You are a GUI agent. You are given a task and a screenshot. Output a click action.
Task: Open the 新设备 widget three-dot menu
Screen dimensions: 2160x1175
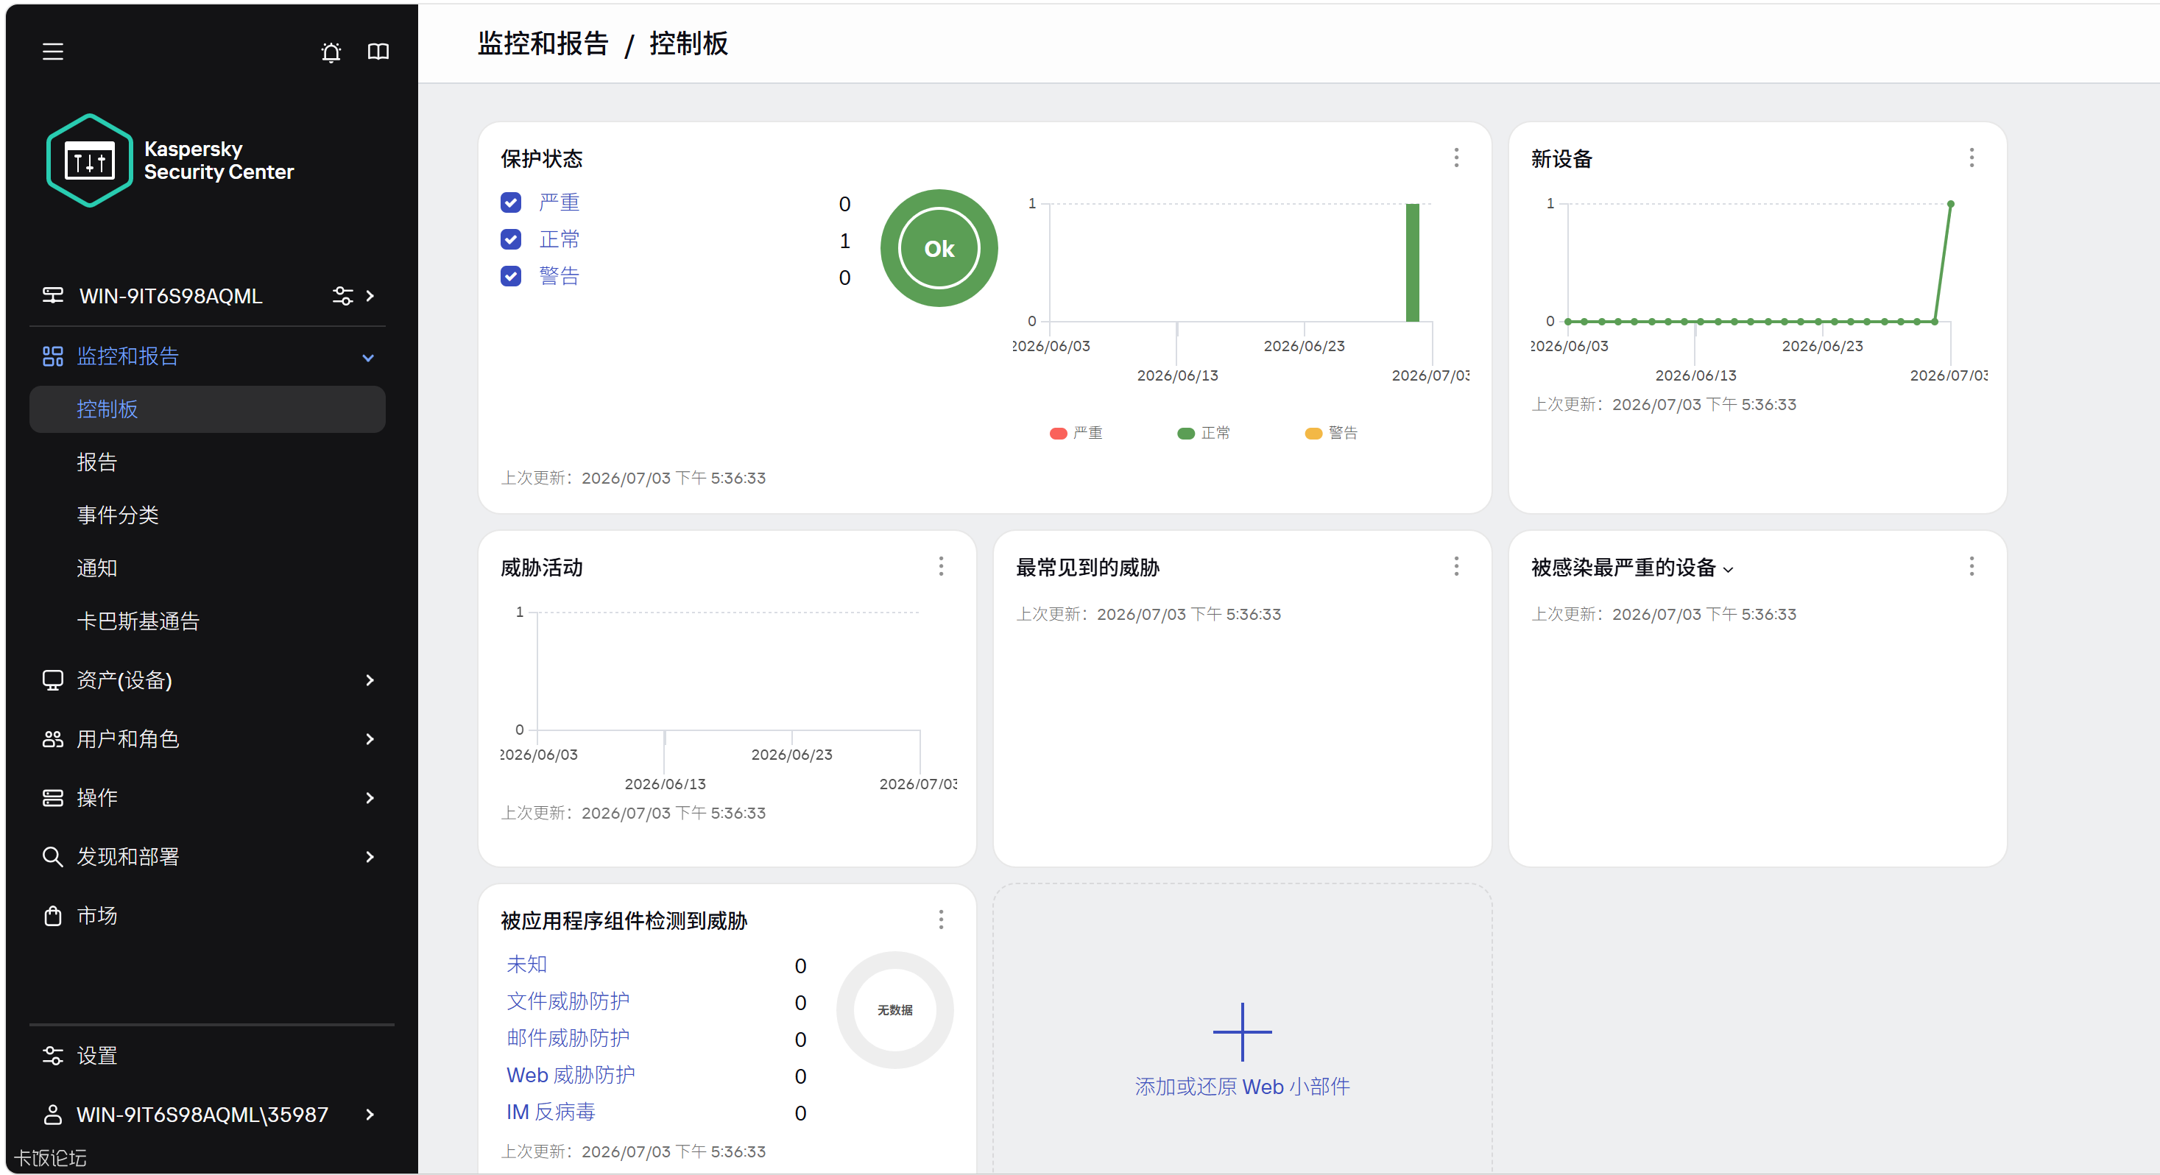click(1972, 158)
